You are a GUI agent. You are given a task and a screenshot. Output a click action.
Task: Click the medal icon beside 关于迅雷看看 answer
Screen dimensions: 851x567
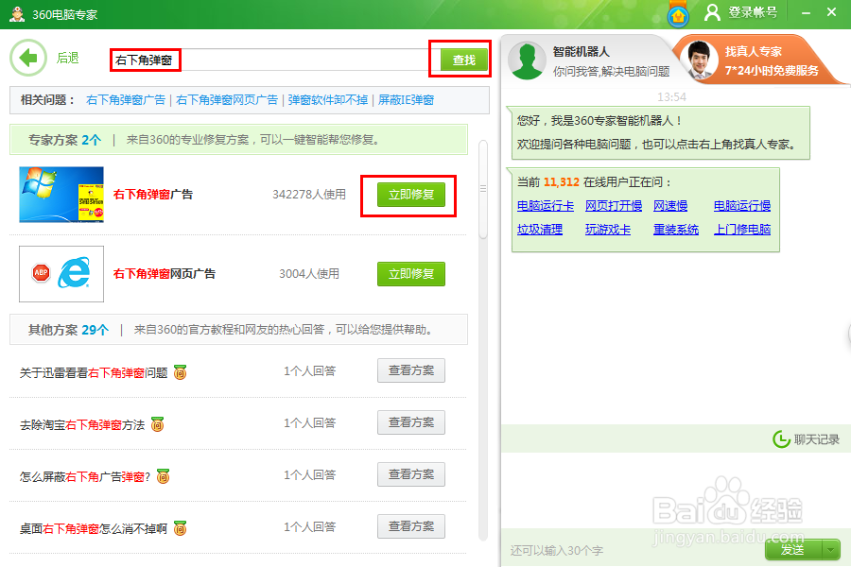[x=181, y=370]
